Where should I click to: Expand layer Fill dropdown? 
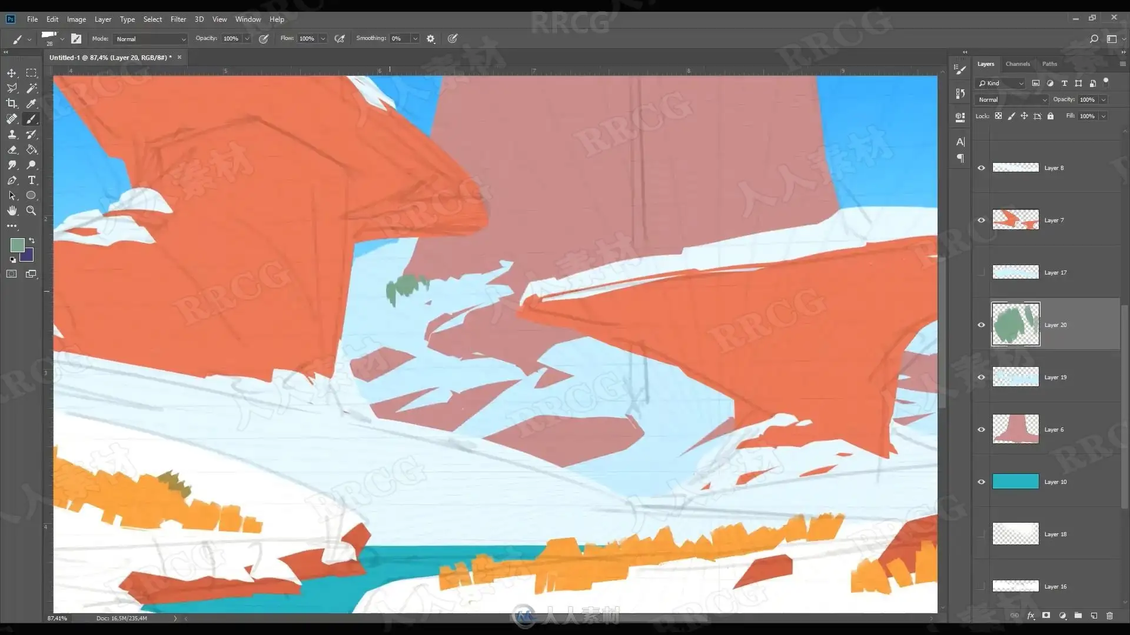(1104, 116)
